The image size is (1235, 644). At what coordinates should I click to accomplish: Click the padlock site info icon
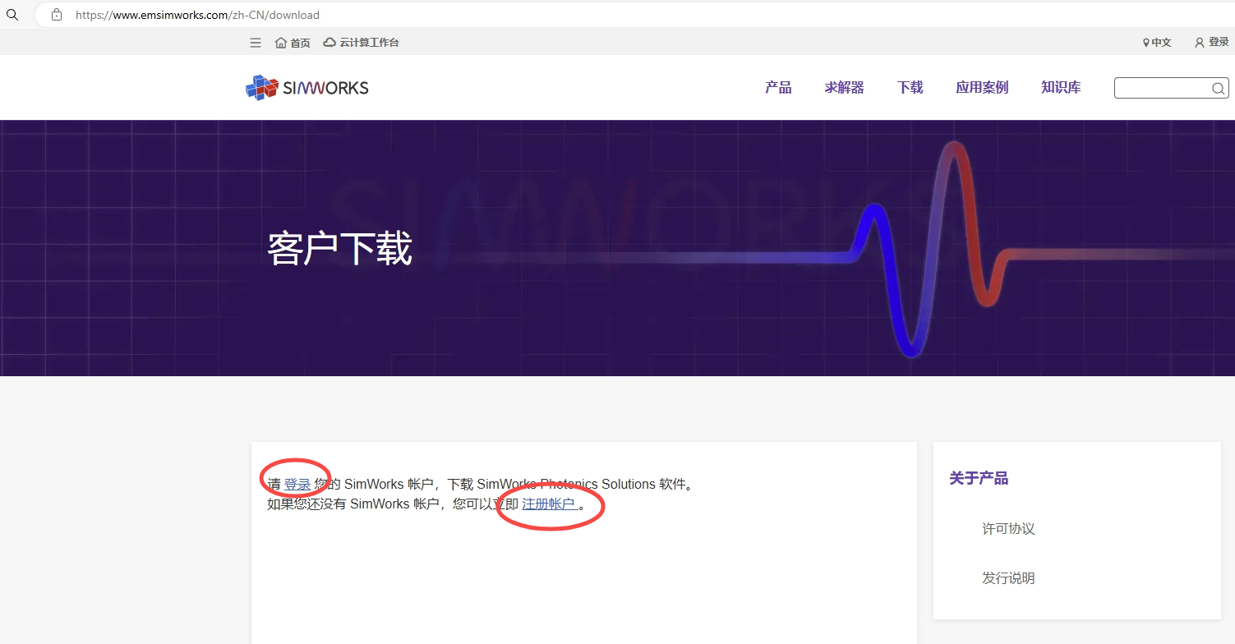57,15
